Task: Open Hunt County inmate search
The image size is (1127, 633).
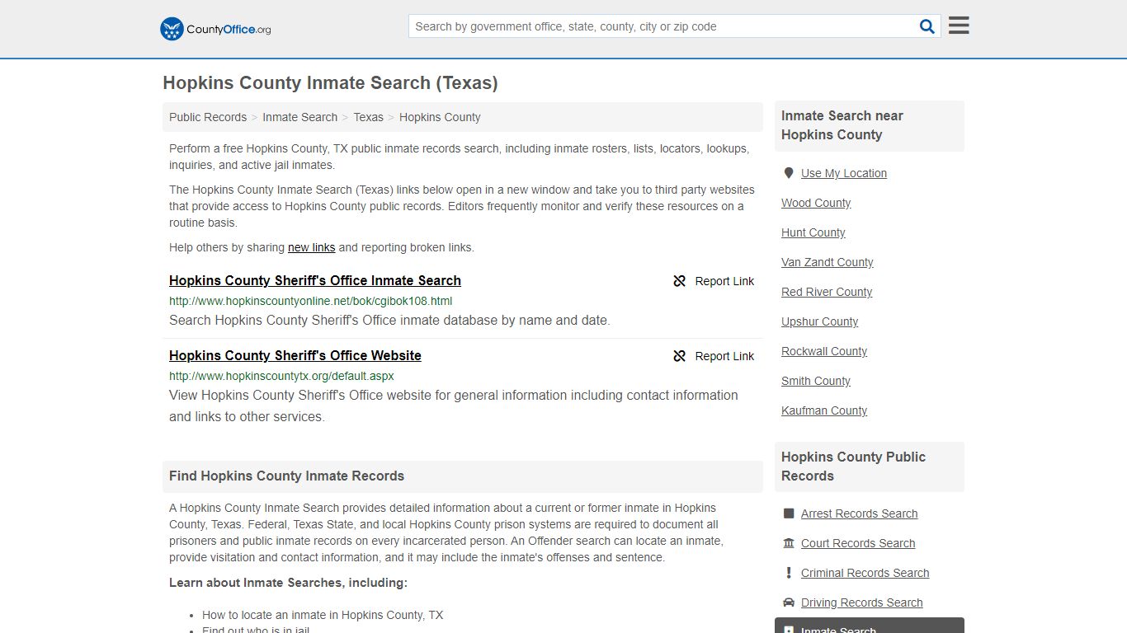Action: (813, 232)
